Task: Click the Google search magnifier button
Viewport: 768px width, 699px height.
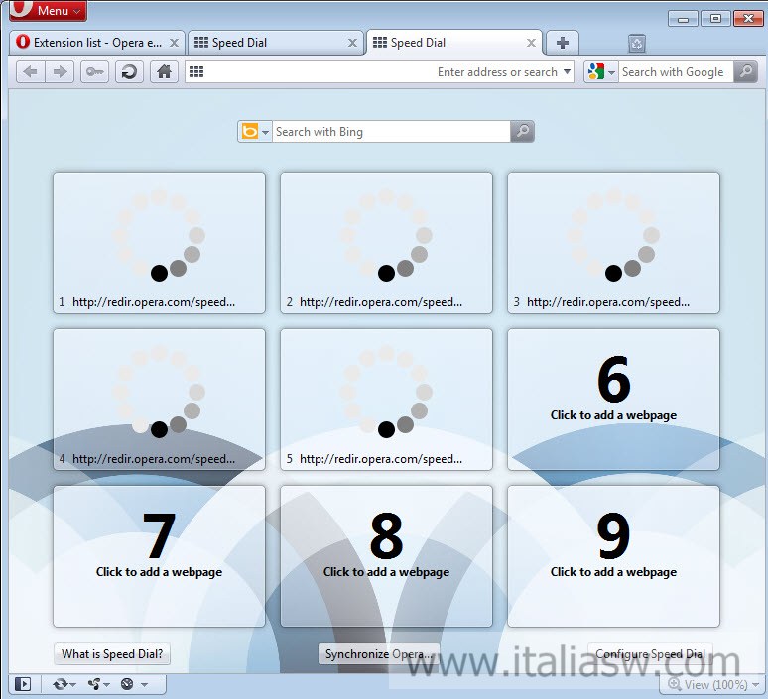Action: [746, 72]
